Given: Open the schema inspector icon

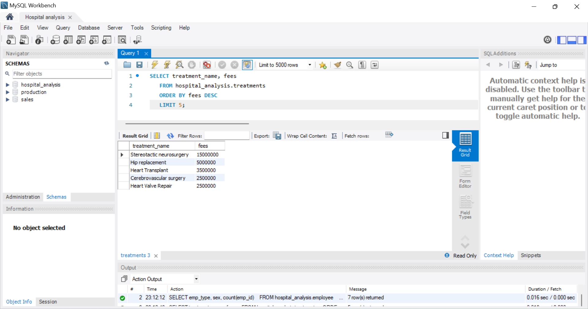Looking at the screenshot, I should coord(39,40).
